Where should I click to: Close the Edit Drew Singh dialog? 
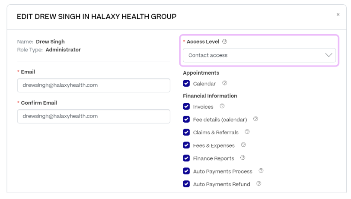pos(338,15)
